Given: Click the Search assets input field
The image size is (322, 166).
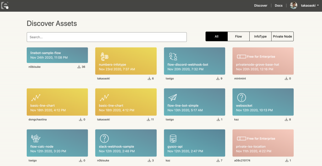Looking at the screenshot, I should (107, 37).
